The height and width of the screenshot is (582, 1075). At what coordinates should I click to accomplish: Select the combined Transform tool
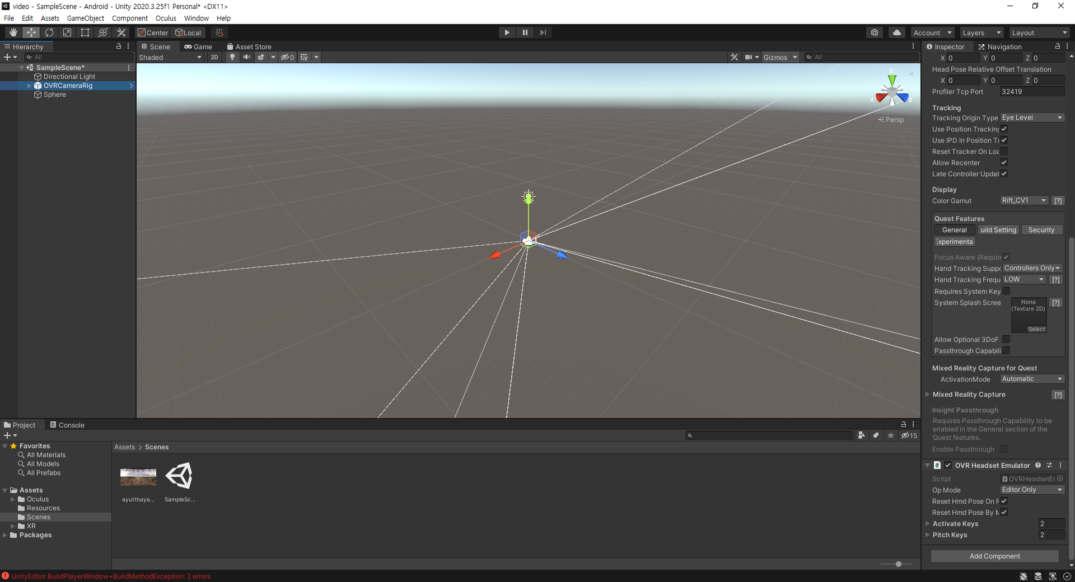coord(103,32)
